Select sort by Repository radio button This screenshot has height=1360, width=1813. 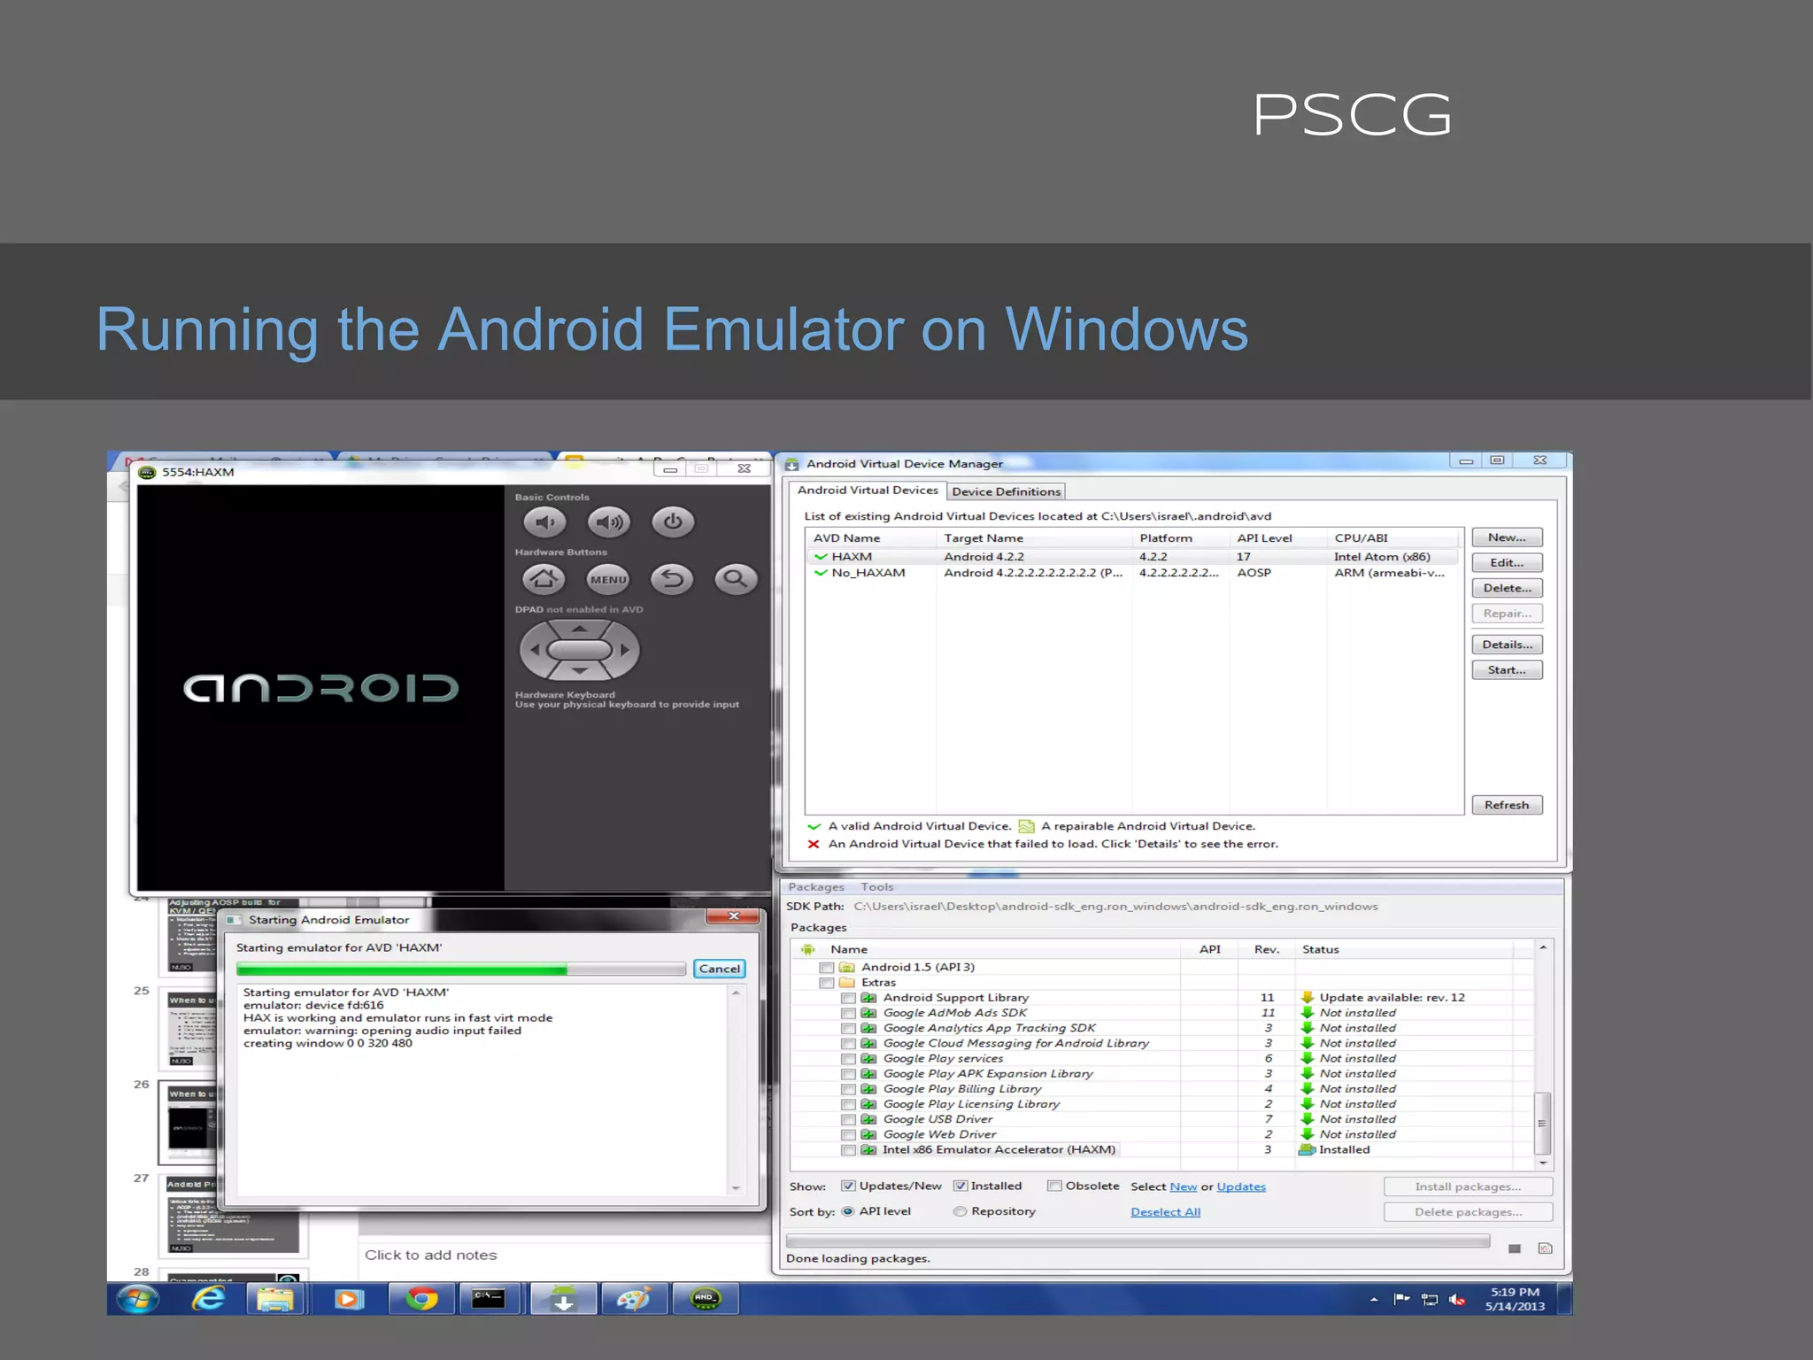click(x=960, y=1211)
